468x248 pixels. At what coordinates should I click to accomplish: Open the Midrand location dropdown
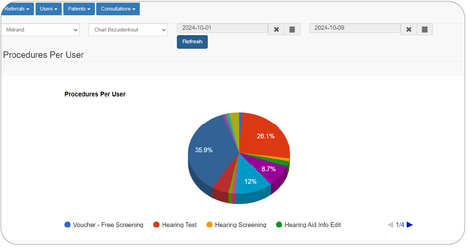pyautogui.click(x=40, y=29)
